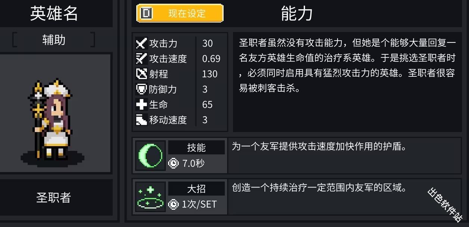Select the 圣职者 name label
This screenshot has width=469, height=227.
pyautogui.click(x=55, y=198)
